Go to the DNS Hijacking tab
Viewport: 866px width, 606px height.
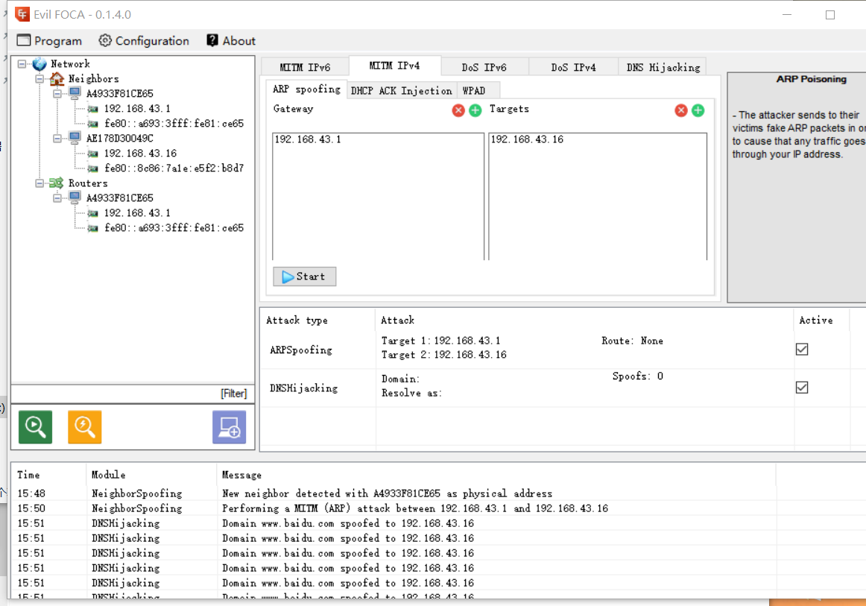point(663,67)
